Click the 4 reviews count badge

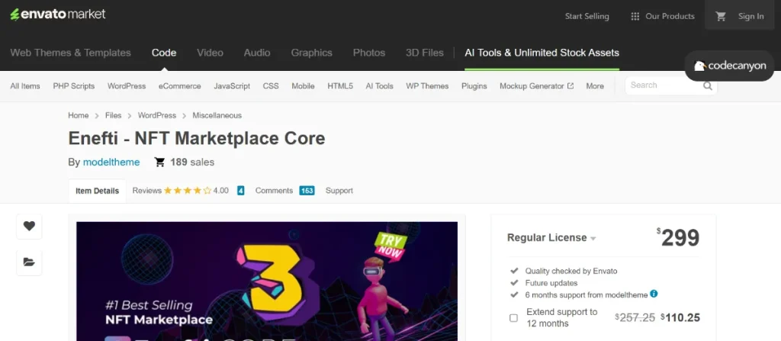click(x=240, y=191)
